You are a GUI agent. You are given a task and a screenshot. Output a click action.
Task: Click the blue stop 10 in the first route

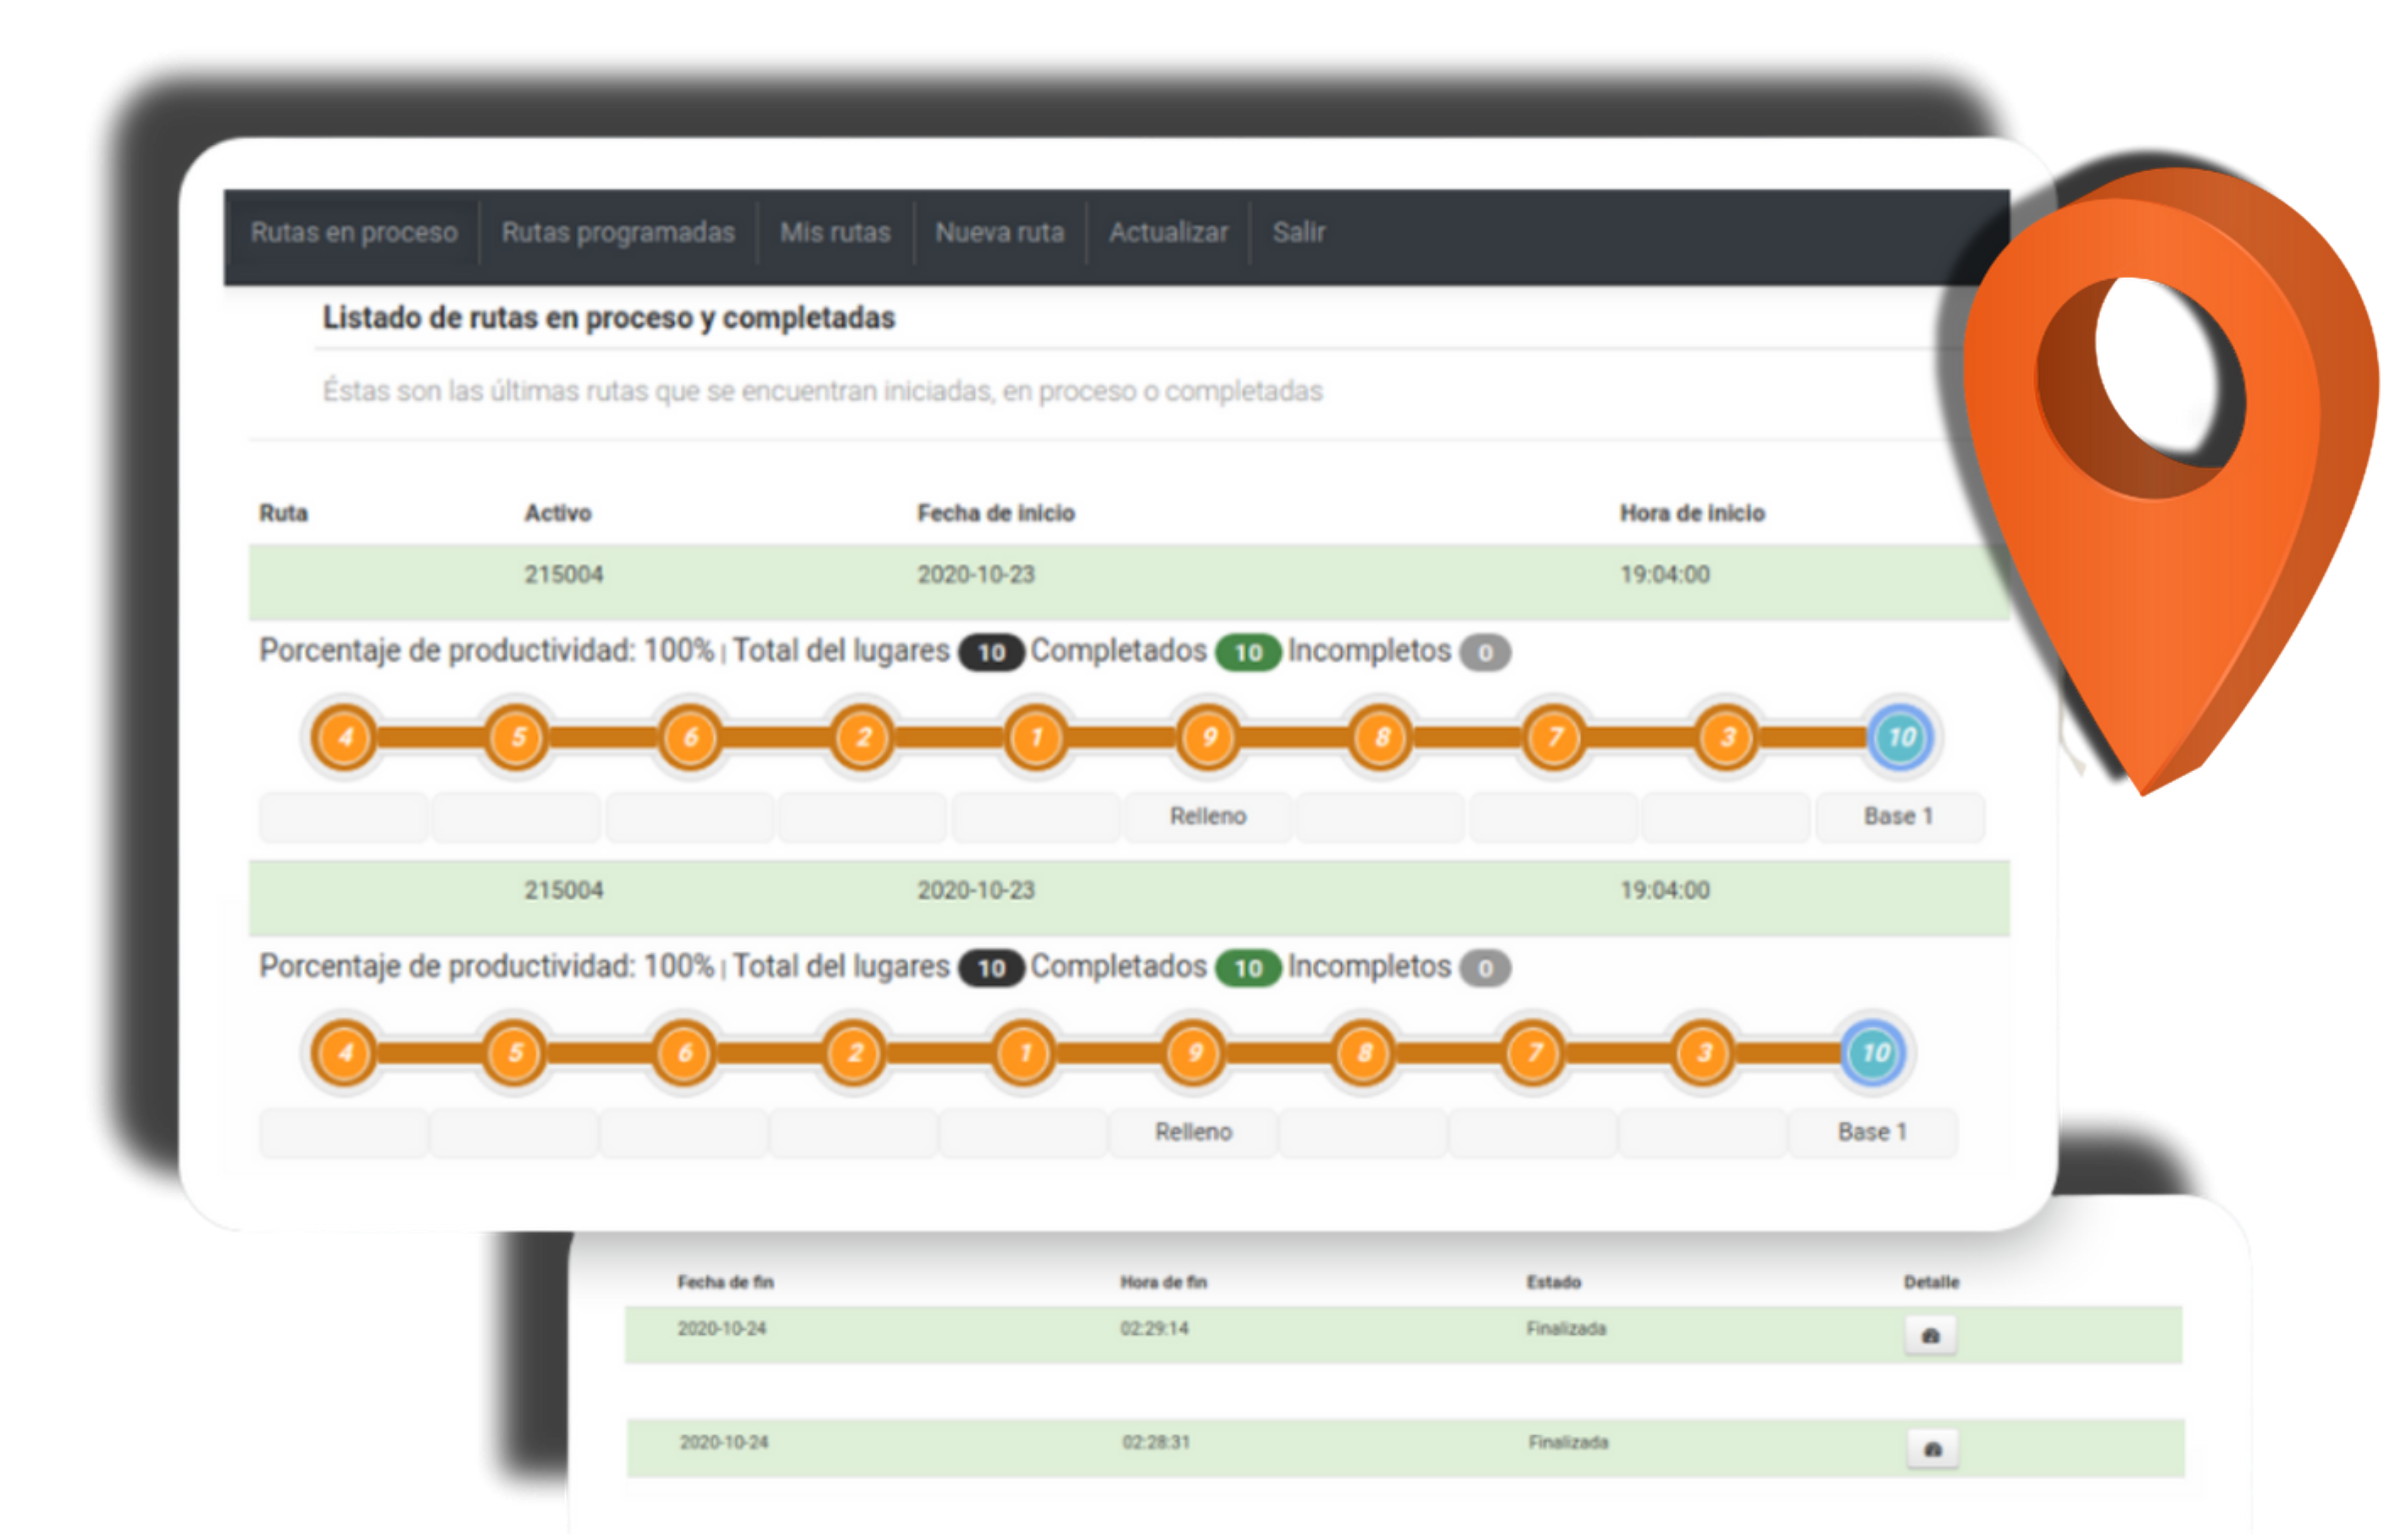[x=1900, y=738]
